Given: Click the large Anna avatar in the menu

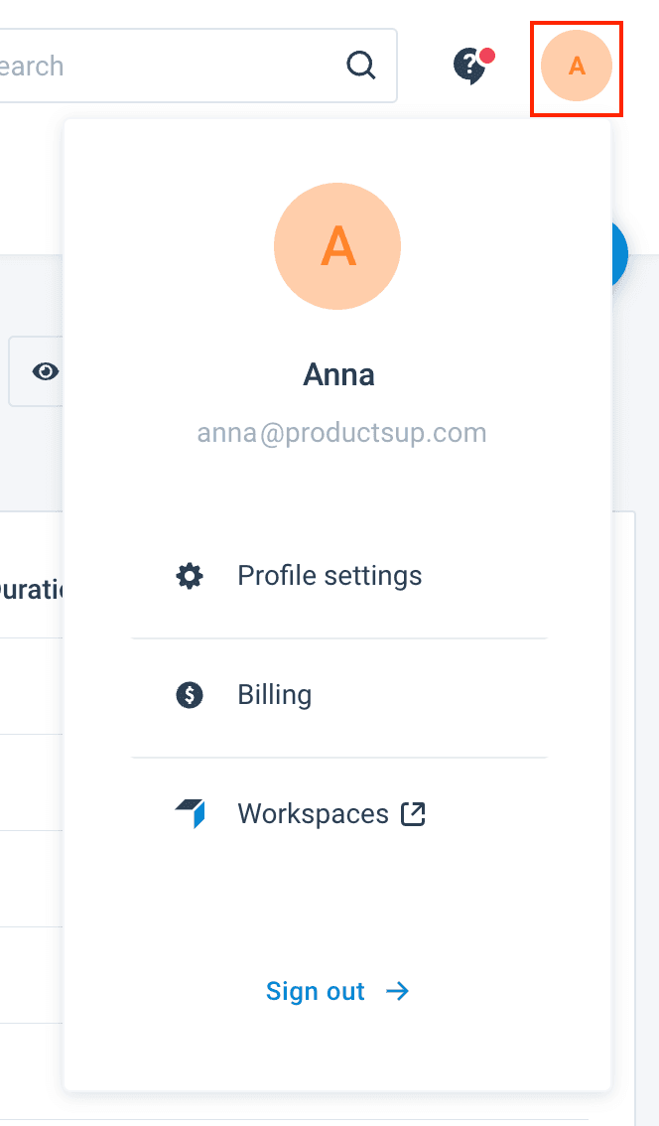Looking at the screenshot, I should tap(337, 246).
